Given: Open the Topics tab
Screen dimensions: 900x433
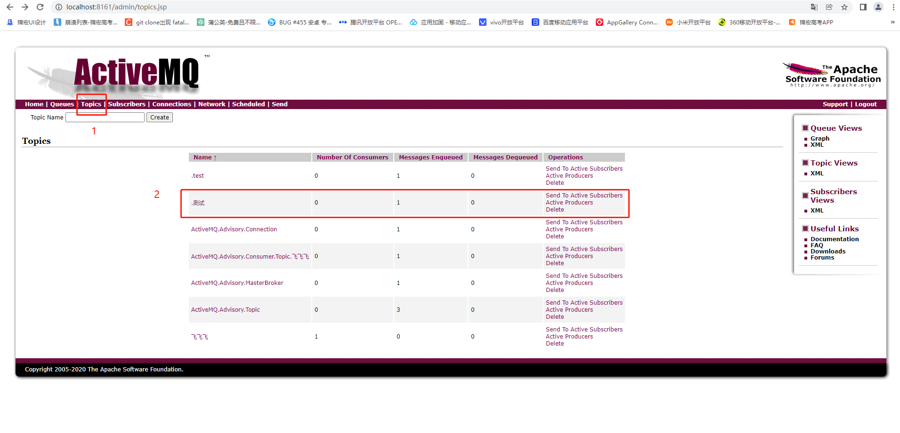Looking at the screenshot, I should point(91,104).
